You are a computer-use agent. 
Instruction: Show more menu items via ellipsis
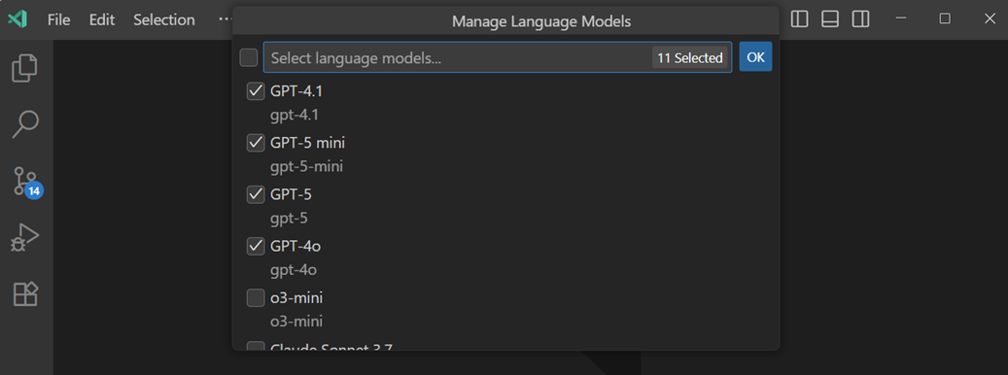224,19
